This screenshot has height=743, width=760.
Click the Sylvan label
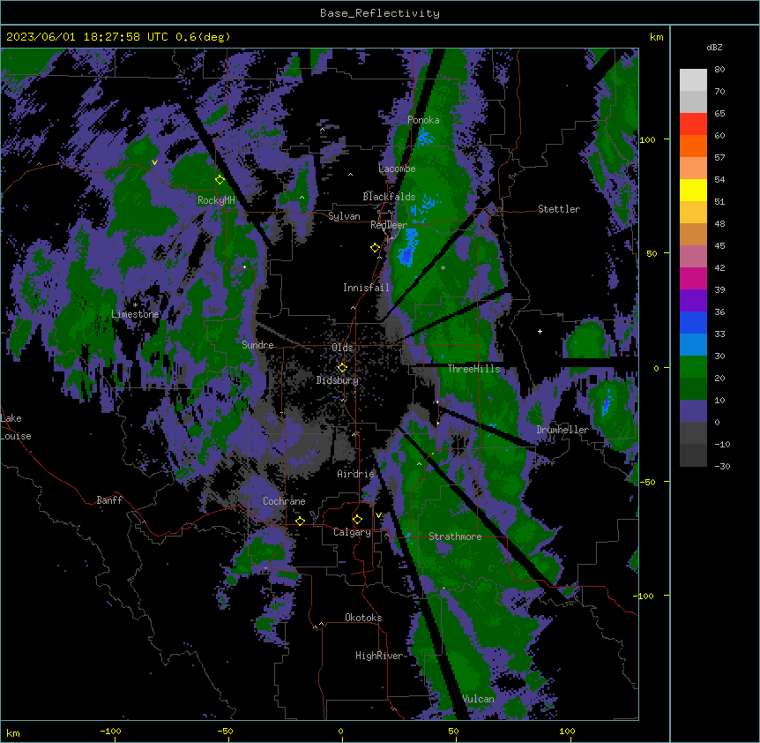344,216
